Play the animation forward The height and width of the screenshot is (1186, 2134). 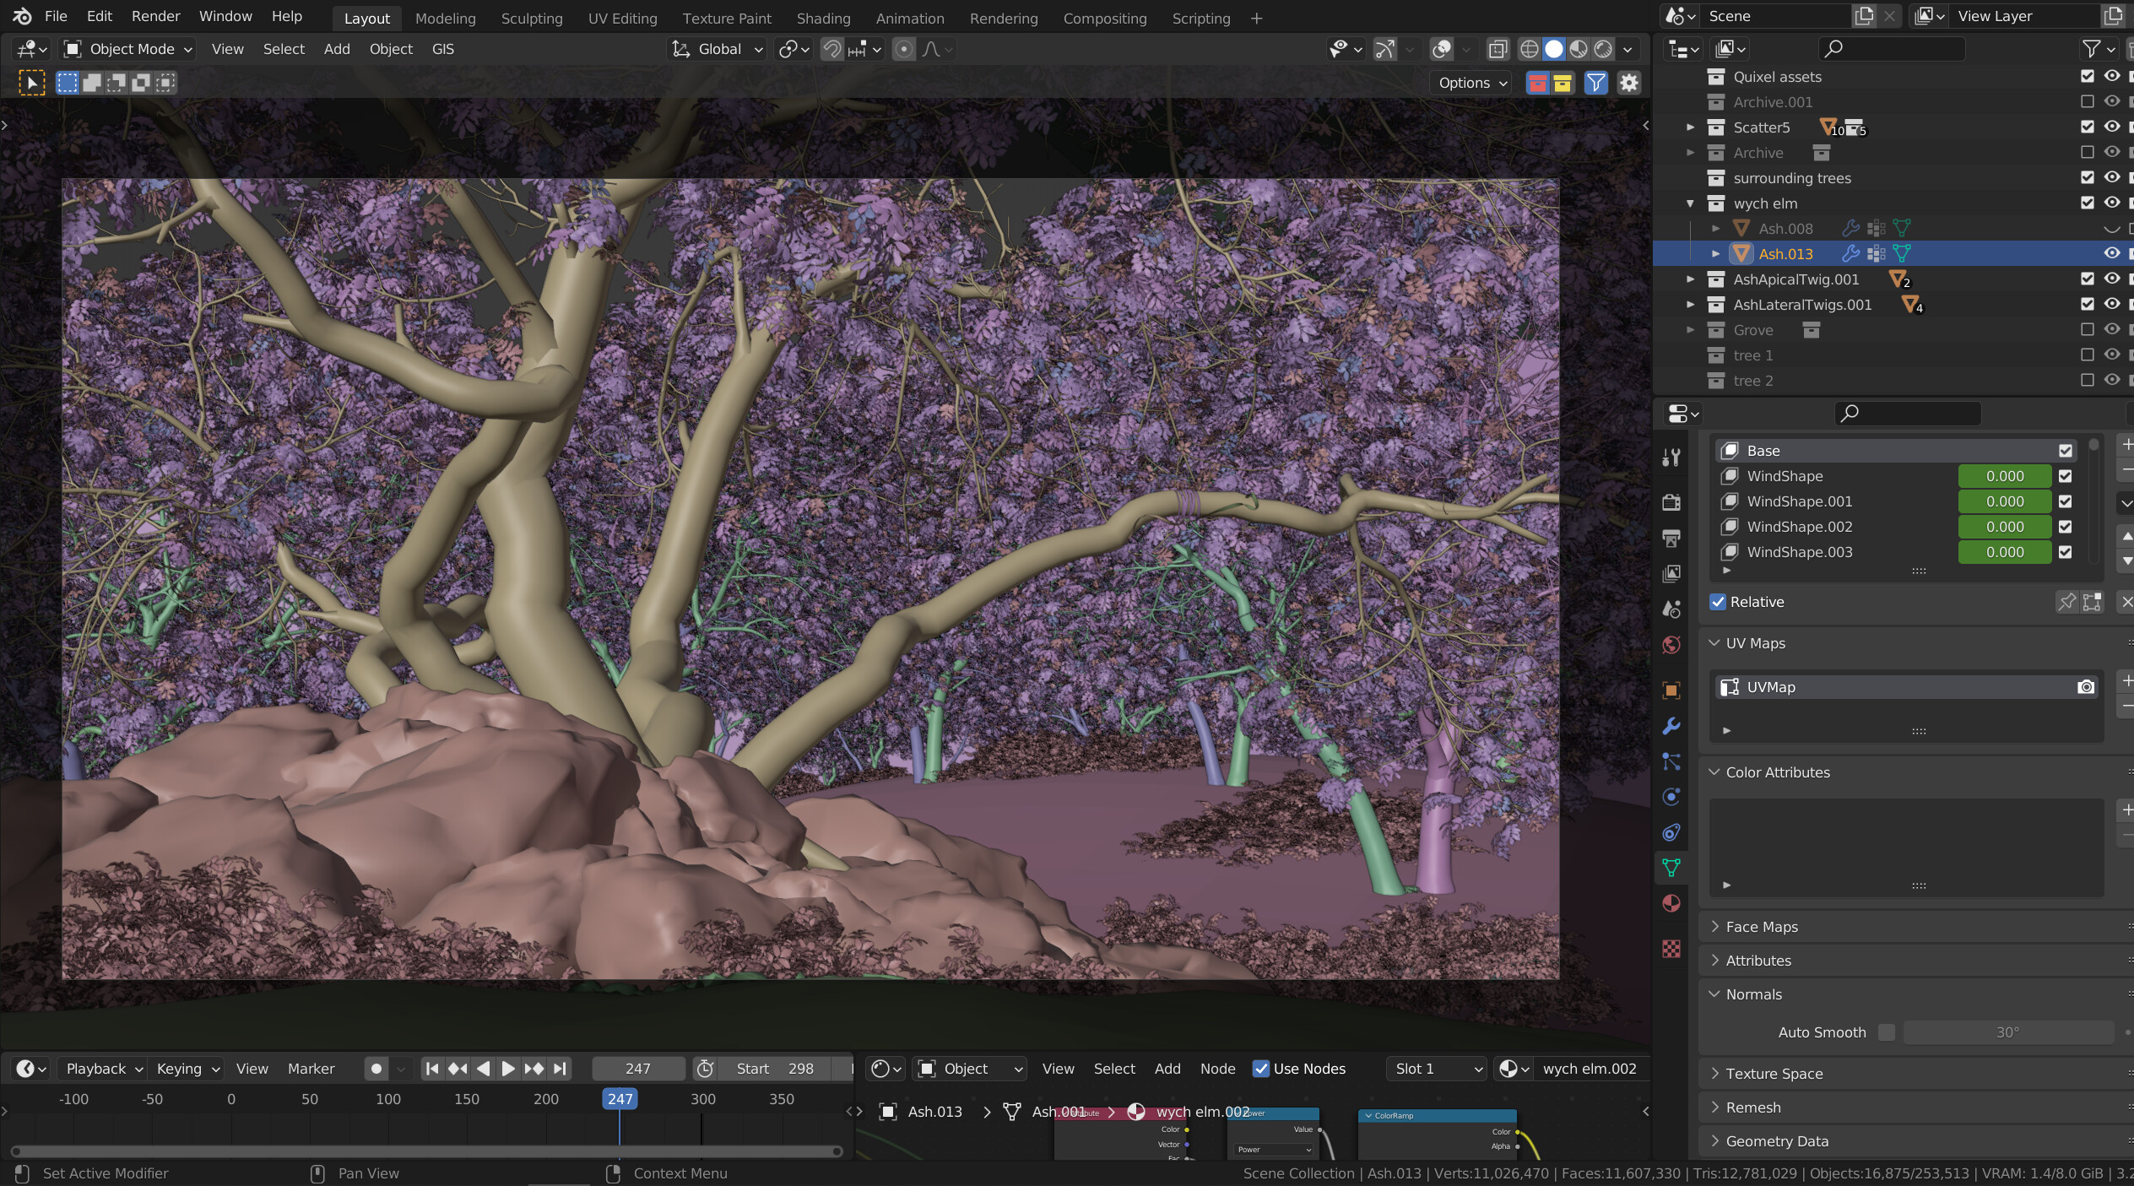pos(508,1069)
